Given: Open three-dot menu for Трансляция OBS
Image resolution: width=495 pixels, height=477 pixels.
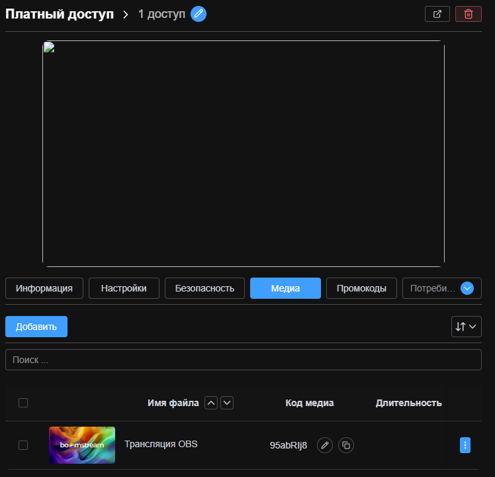Looking at the screenshot, I should (x=465, y=445).
